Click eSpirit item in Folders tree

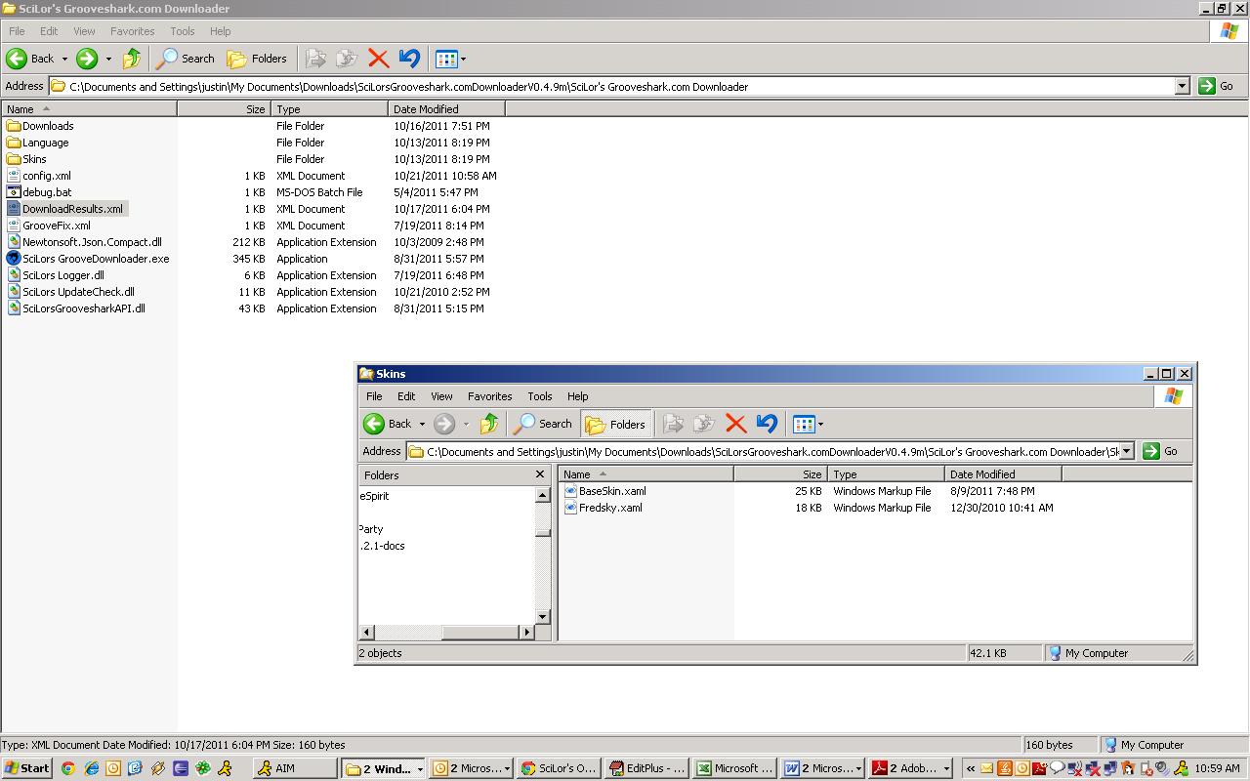click(374, 496)
